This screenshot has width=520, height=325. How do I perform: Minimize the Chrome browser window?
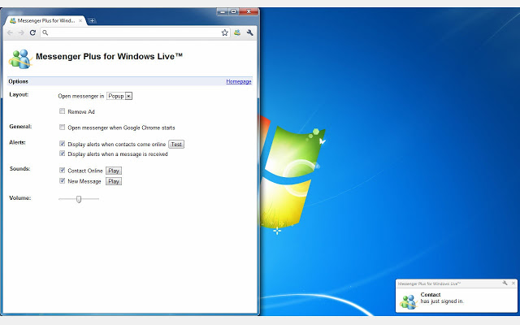[222, 11]
